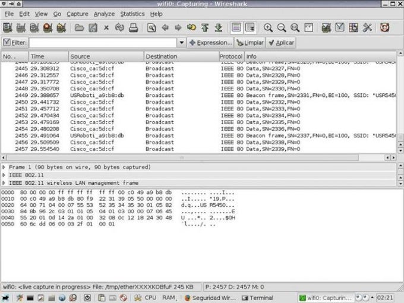Viewport: 404px width, 303px height.
Task: Select packet 2455 beacon frame row
Action: coord(198,135)
